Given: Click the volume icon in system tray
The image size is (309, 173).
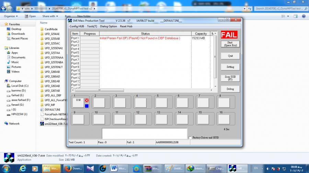Looking at the screenshot, I should [x=268, y=169].
